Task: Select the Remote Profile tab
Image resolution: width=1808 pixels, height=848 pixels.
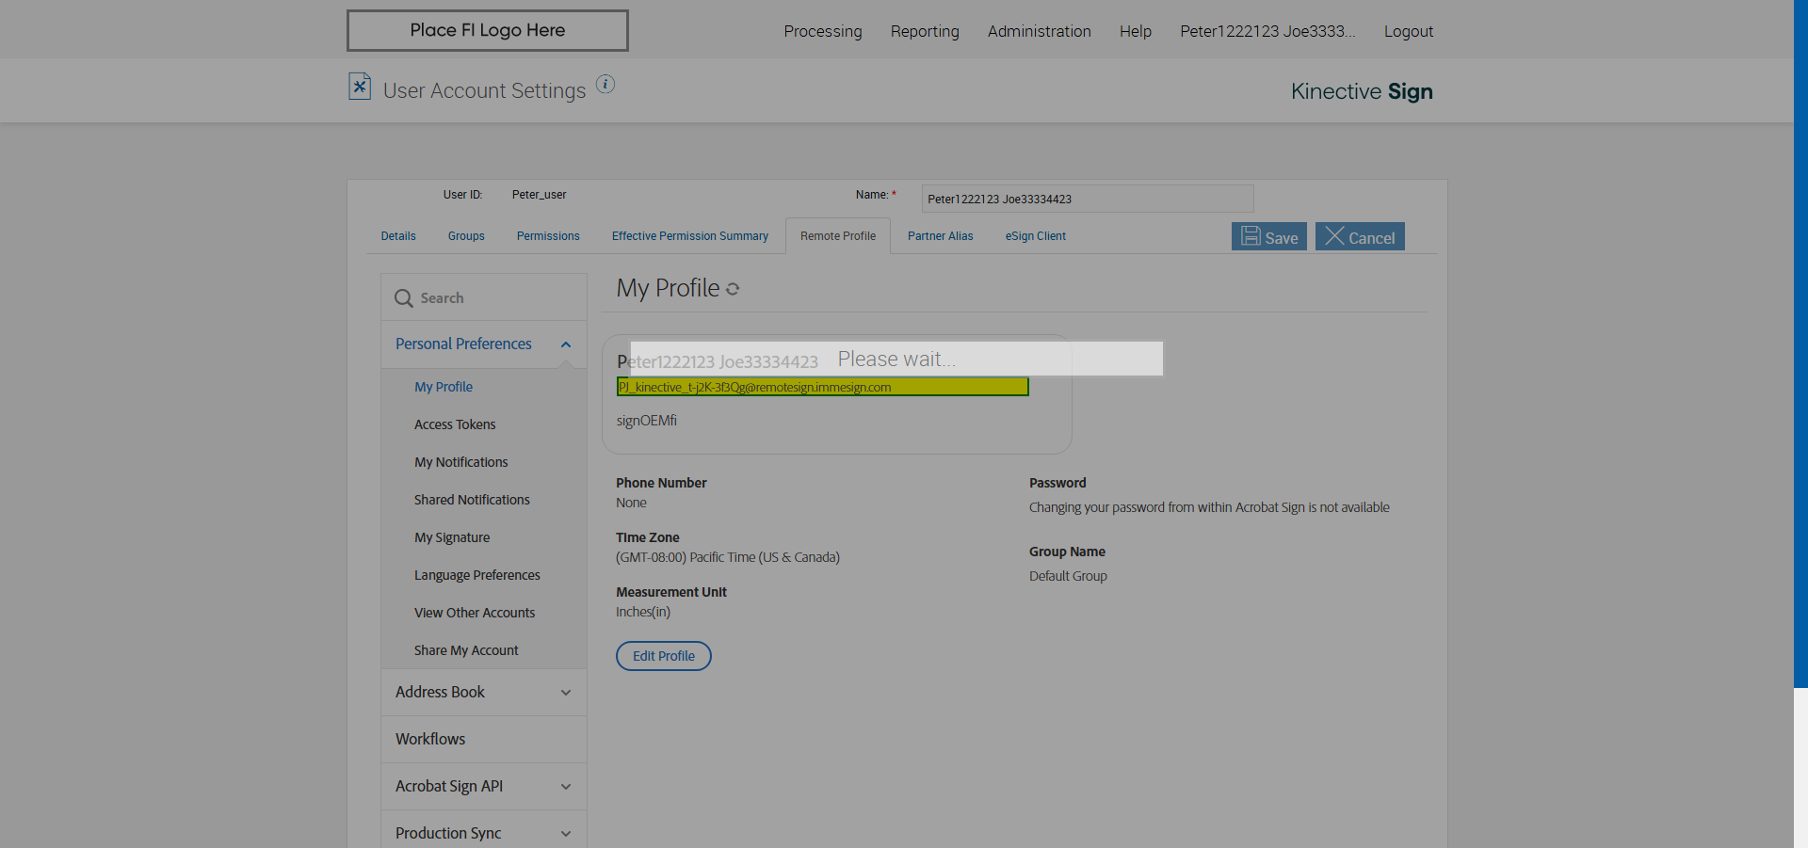Action: coord(838,236)
